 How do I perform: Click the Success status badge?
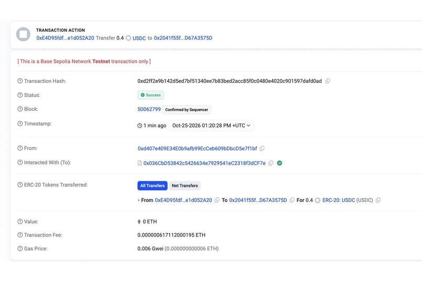tap(151, 95)
